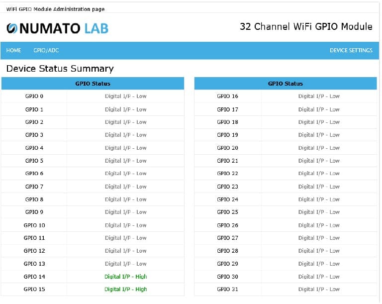This screenshot has height=304, width=382.
Task: Open the HOME menu item
Action: [13, 50]
